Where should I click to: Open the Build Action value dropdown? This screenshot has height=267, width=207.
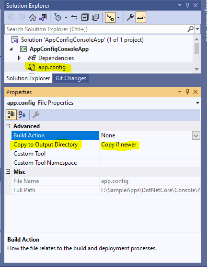tap(196, 135)
